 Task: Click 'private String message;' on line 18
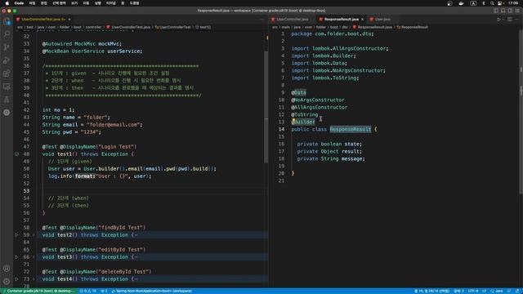tap(331, 158)
